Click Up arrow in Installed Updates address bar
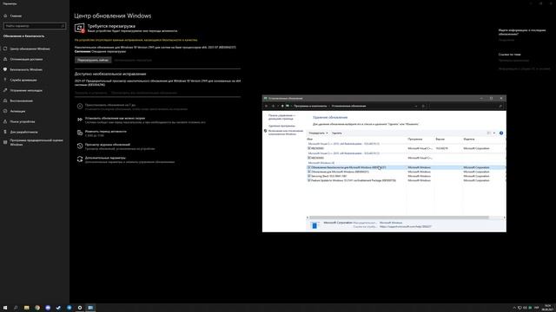The height and width of the screenshot is (312, 556). click(x=282, y=106)
